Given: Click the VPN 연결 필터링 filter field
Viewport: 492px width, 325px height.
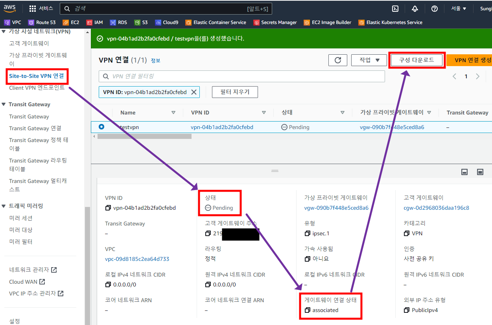Looking at the screenshot, I should 241,76.
